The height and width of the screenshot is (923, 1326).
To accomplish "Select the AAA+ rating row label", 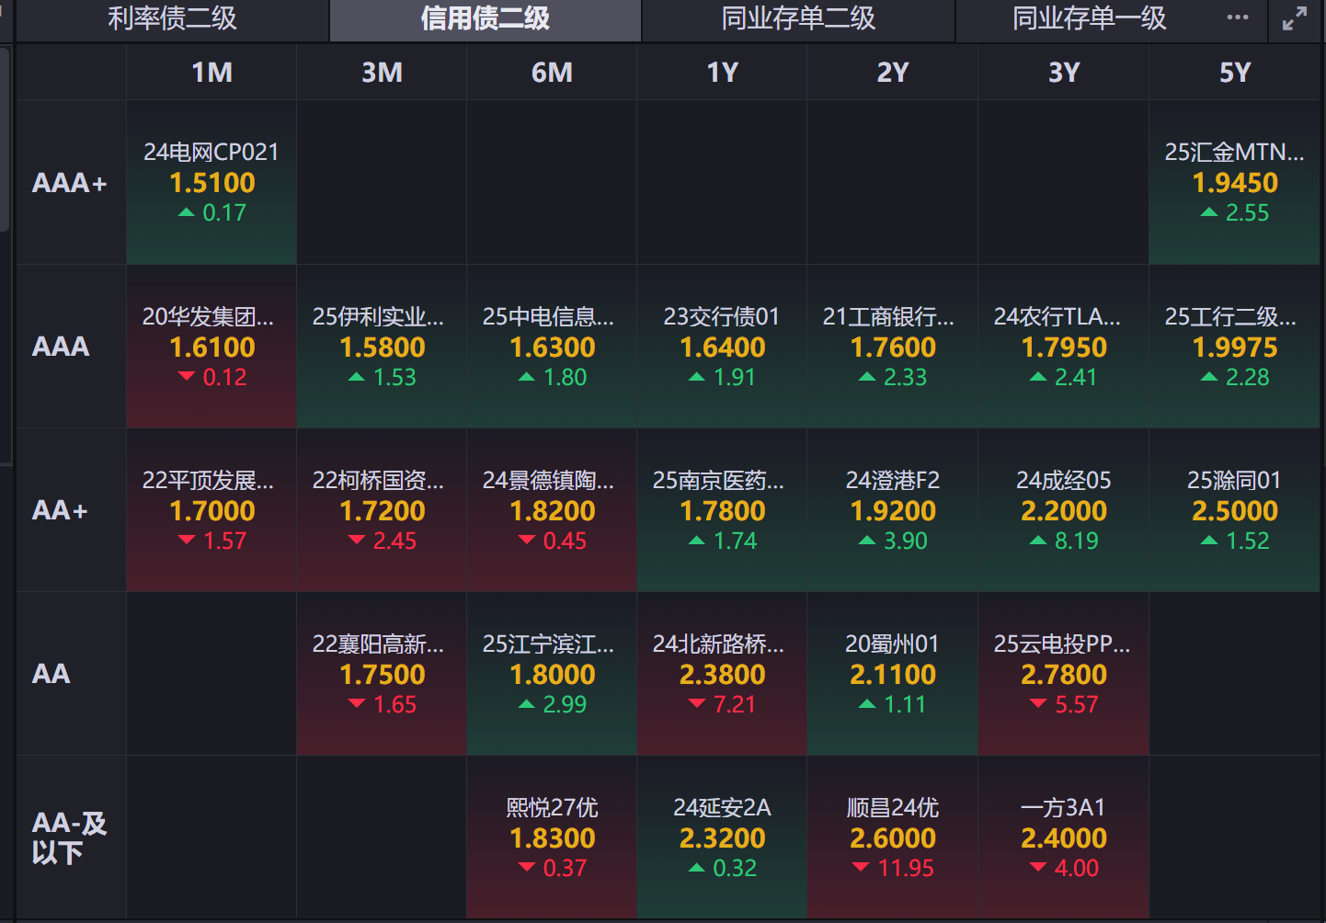I will coord(71,183).
